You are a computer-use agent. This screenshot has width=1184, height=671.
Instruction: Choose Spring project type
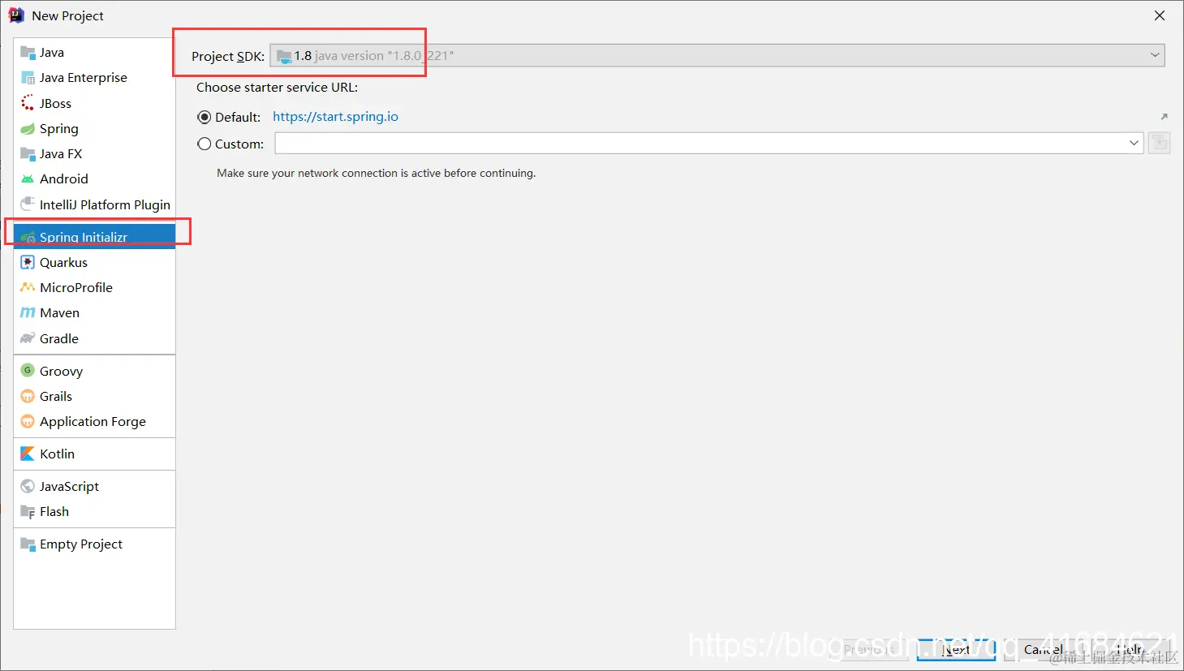[94, 129]
